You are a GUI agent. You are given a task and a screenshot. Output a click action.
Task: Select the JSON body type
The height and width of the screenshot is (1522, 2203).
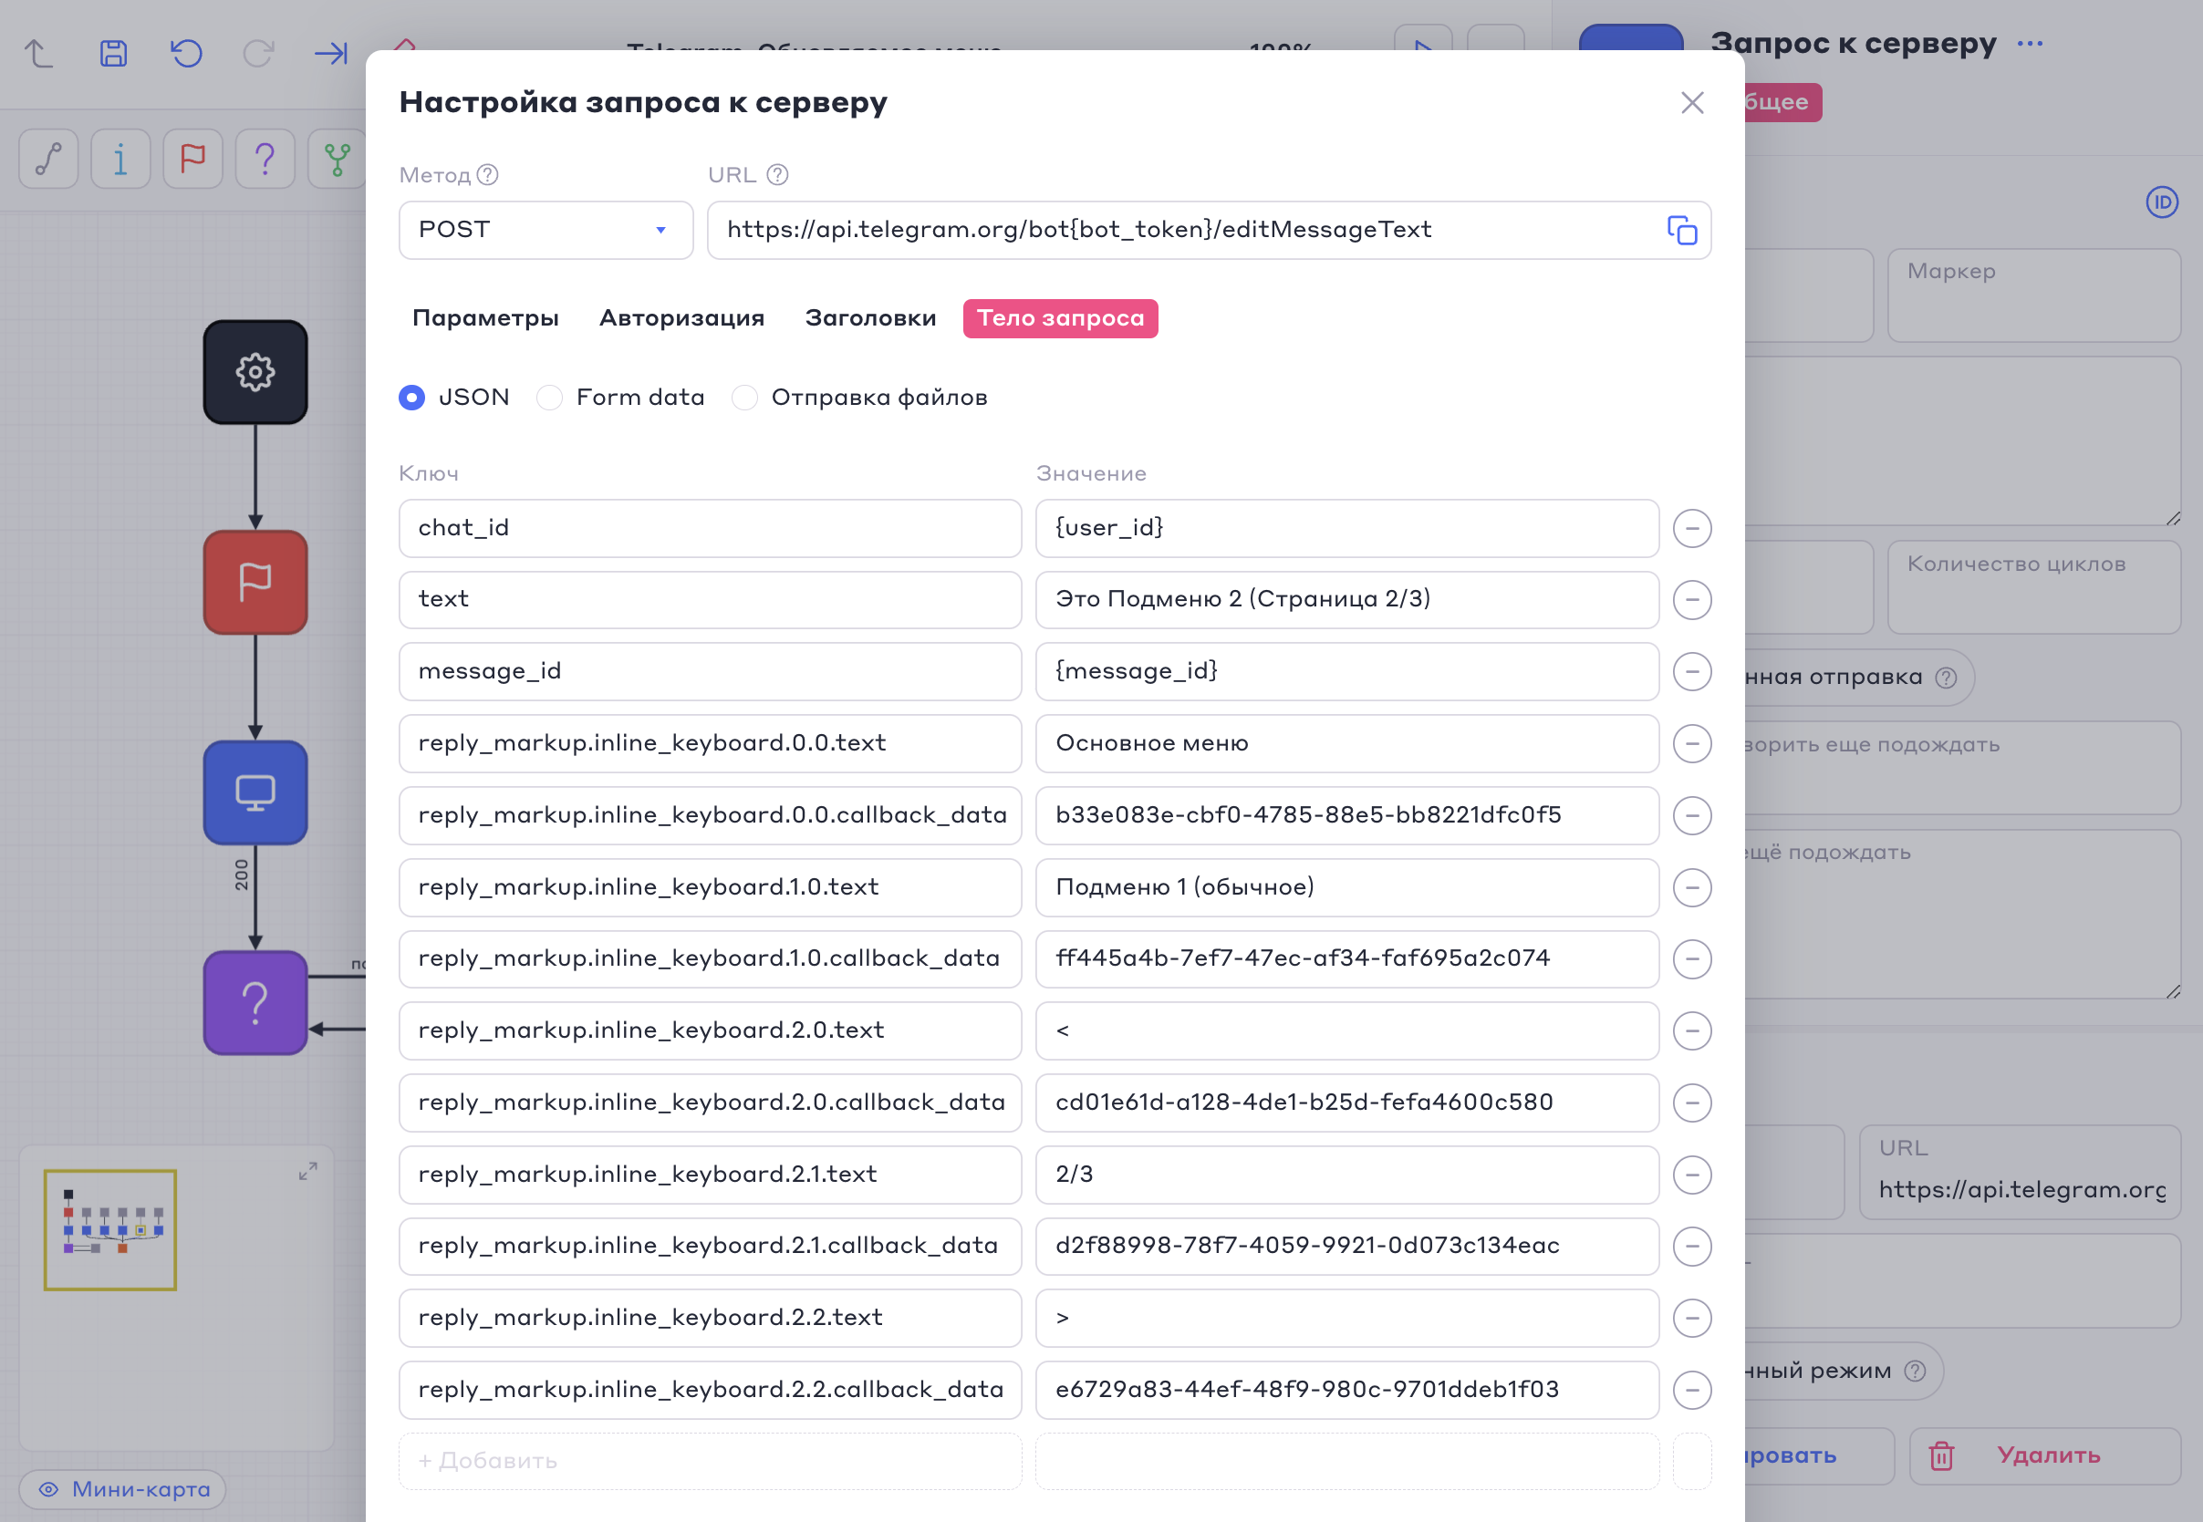pos(412,398)
